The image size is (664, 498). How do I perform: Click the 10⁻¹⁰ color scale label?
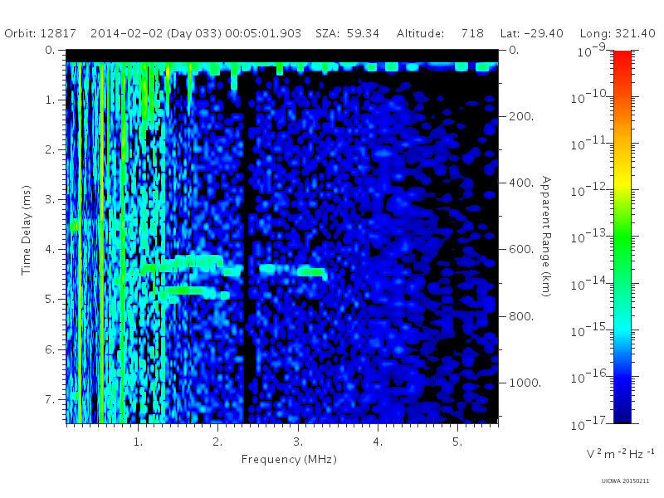(x=590, y=97)
